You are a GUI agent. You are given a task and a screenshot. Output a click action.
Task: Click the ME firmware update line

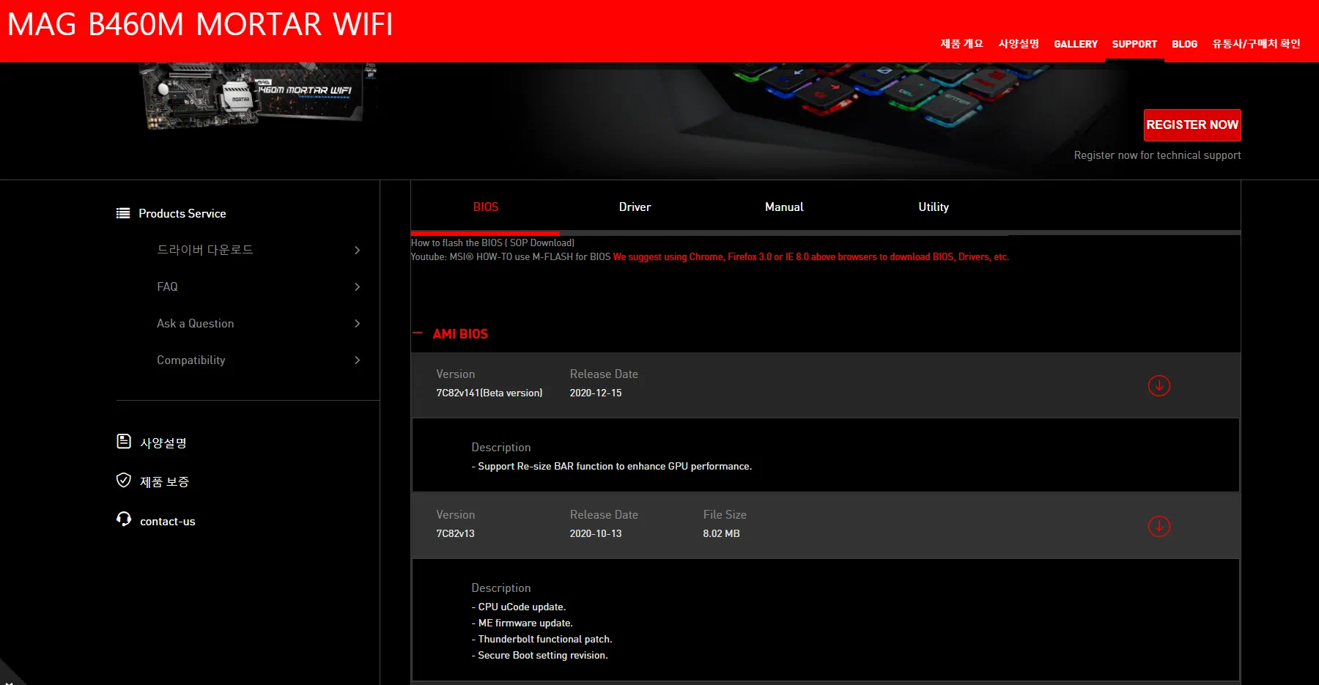tap(522, 623)
